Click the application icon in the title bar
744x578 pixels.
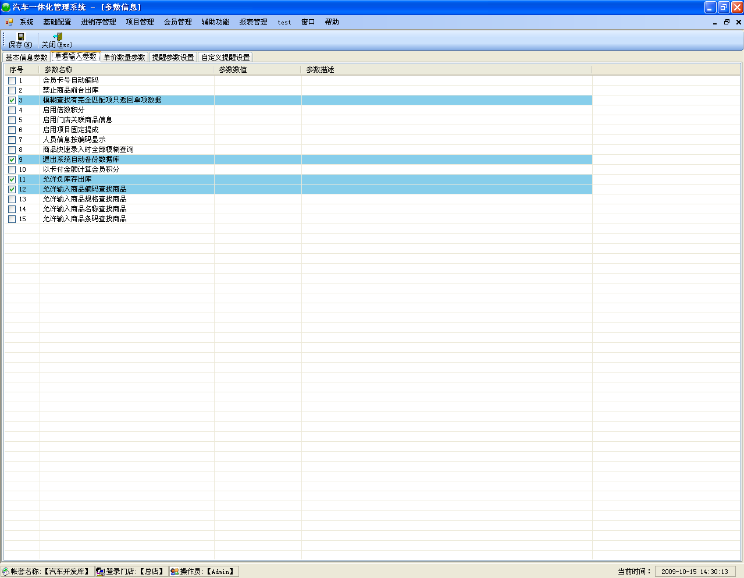6,7
